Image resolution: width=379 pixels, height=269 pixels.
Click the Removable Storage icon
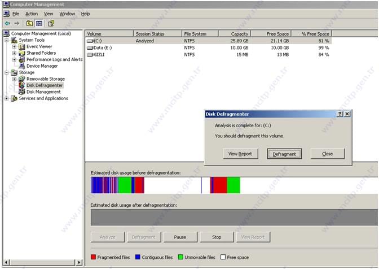tap(22, 79)
